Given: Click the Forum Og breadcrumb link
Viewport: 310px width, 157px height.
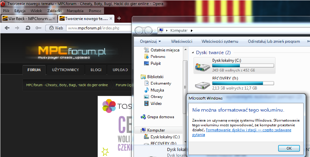Looking at the screenshot, I should 123,85.
